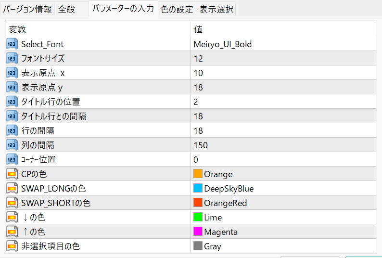Switch to the 色の設定 tab
The width and height of the screenshot is (382, 258).
[177, 9]
